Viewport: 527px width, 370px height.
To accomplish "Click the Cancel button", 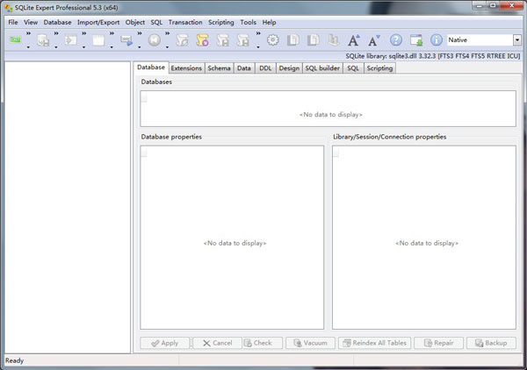I will 218,343.
